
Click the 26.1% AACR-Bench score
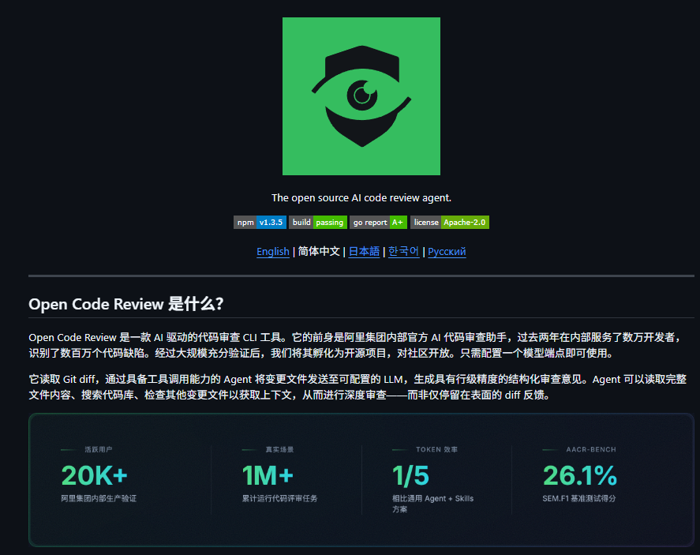(580, 475)
